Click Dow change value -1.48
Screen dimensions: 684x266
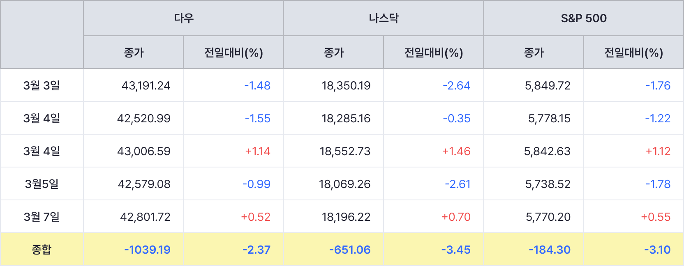click(x=257, y=85)
